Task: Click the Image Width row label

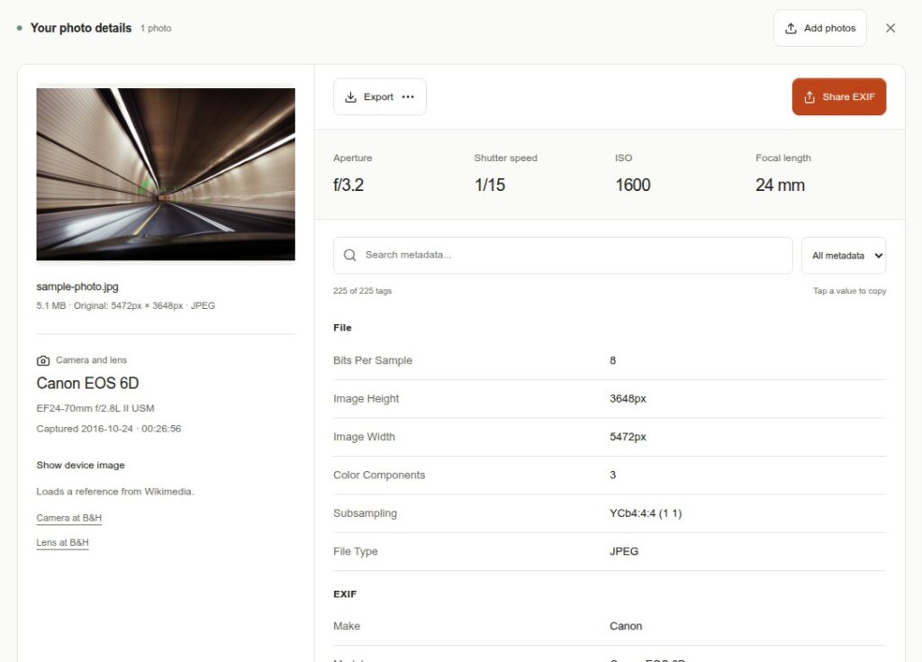Action: coord(364,437)
